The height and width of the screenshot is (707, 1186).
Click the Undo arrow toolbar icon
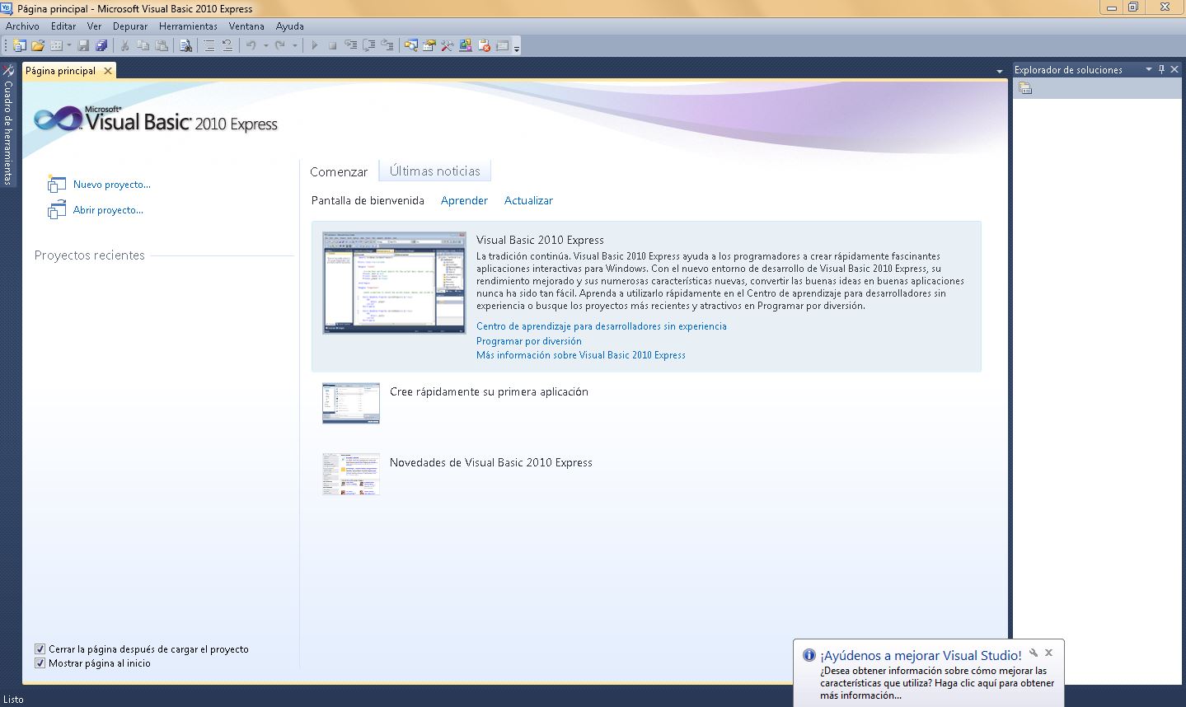click(251, 46)
